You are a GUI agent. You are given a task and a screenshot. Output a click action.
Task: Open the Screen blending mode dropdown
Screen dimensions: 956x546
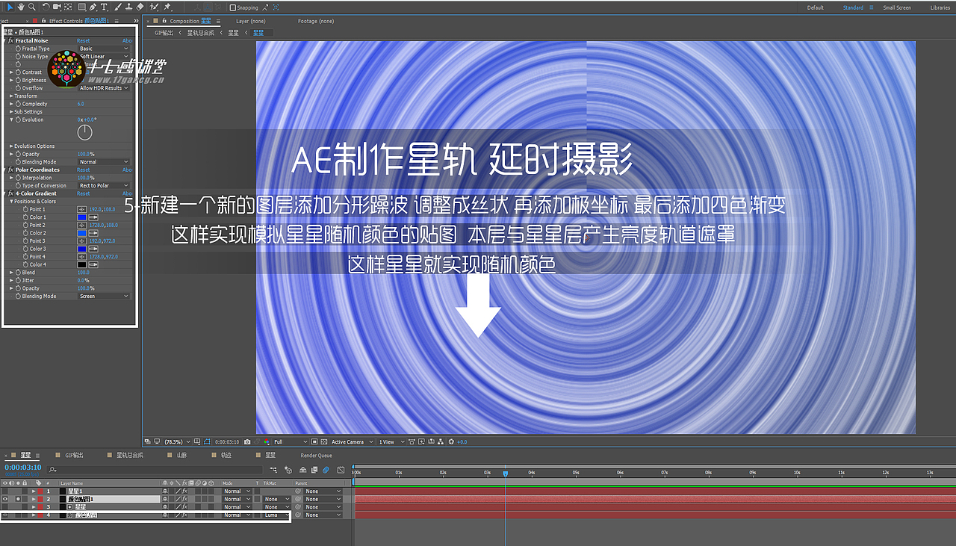click(x=102, y=296)
